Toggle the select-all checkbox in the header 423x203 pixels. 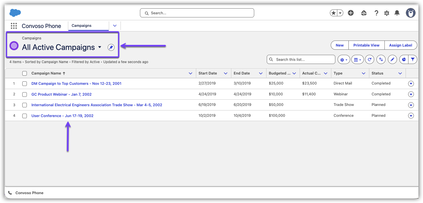[x=25, y=73]
